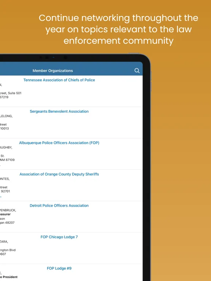
Task: Click the '92701' zip code text
Action: coord(5,191)
